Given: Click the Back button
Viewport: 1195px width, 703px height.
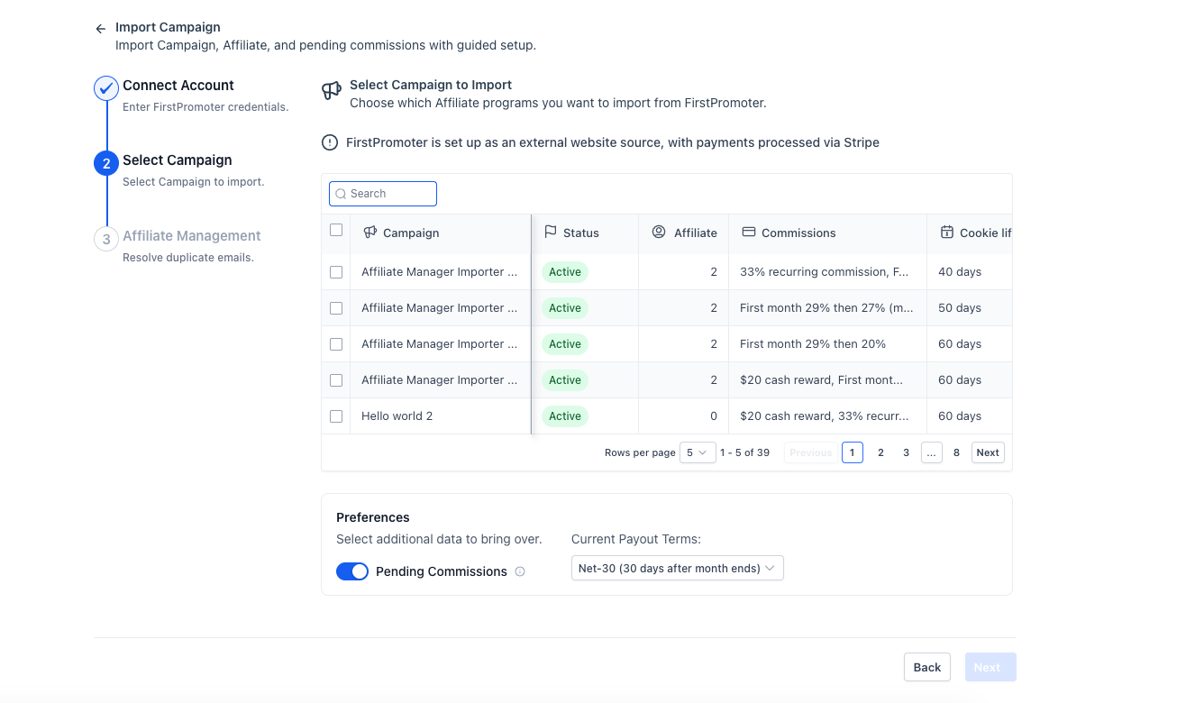Looking at the screenshot, I should tap(926, 667).
